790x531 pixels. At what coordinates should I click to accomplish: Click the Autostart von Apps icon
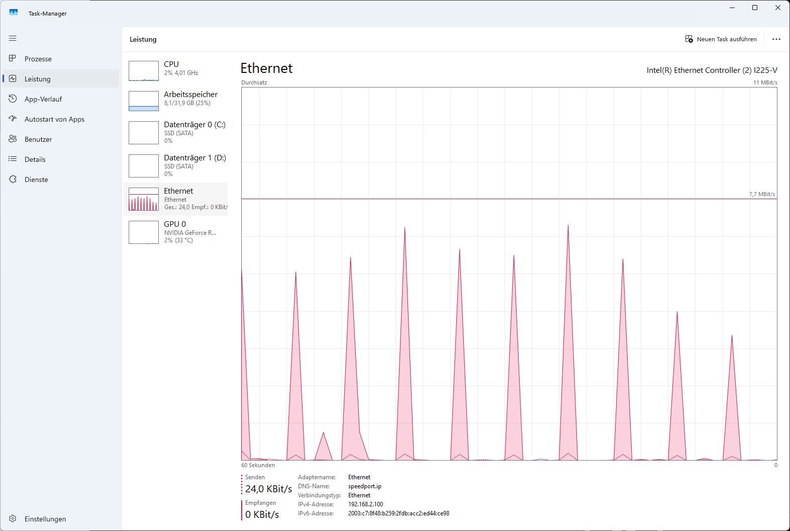pos(13,119)
